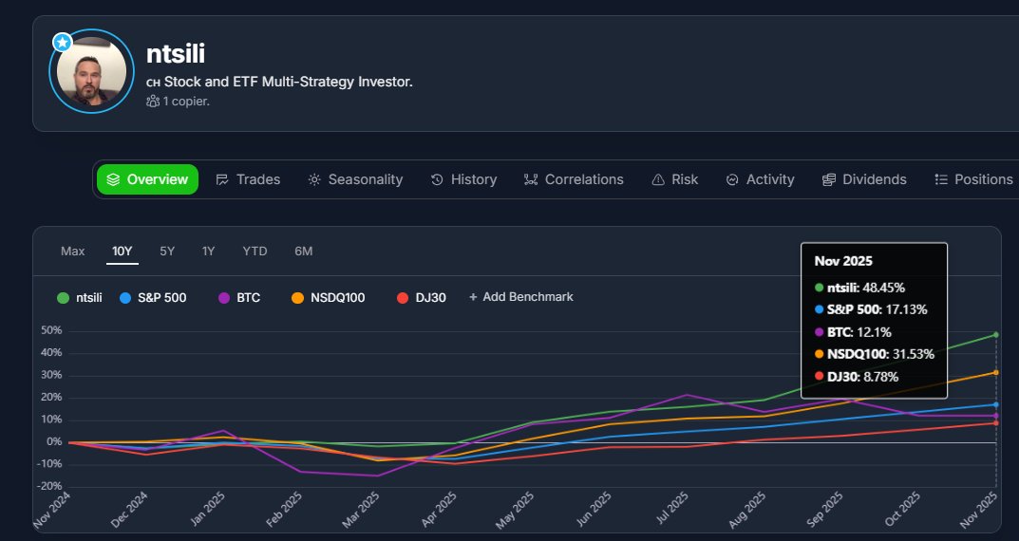The height and width of the screenshot is (541, 1019).
Task: Go to the History tab
Action: click(x=464, y=179)
